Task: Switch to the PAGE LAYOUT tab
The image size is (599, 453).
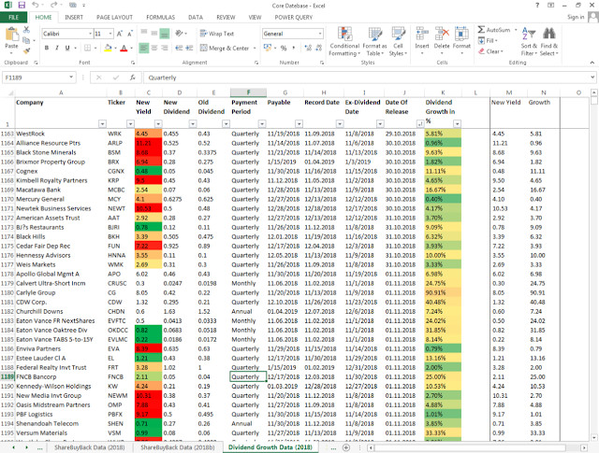Action: (114, 17)
